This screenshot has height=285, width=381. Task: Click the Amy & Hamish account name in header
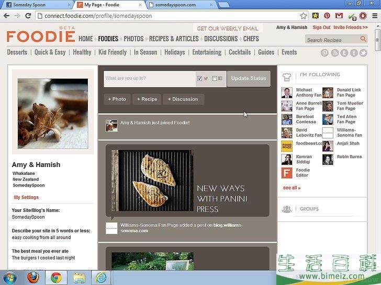tap(292, 27)
